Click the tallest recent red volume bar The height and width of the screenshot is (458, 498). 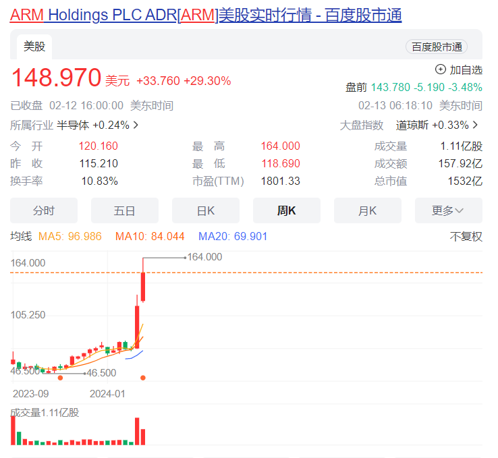137,431
